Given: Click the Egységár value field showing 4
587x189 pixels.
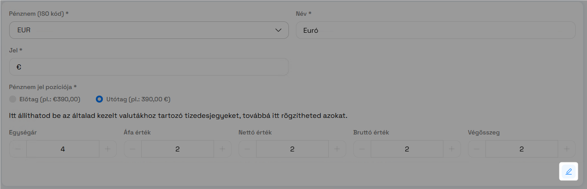Looking at the screenshot, I should click(63, 149).
